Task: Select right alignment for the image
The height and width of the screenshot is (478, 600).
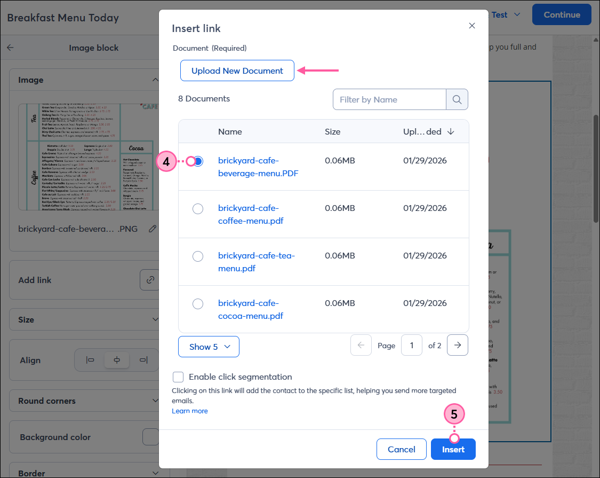Action: click(x=143, y=360)
